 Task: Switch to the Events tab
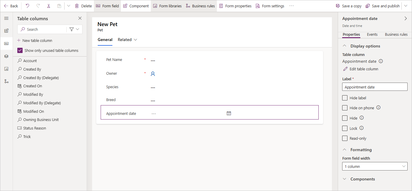(372, 34)
